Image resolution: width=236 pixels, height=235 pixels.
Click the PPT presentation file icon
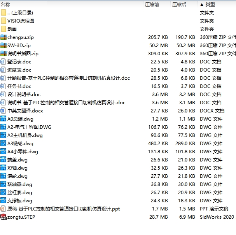click(x=3, y=209)
